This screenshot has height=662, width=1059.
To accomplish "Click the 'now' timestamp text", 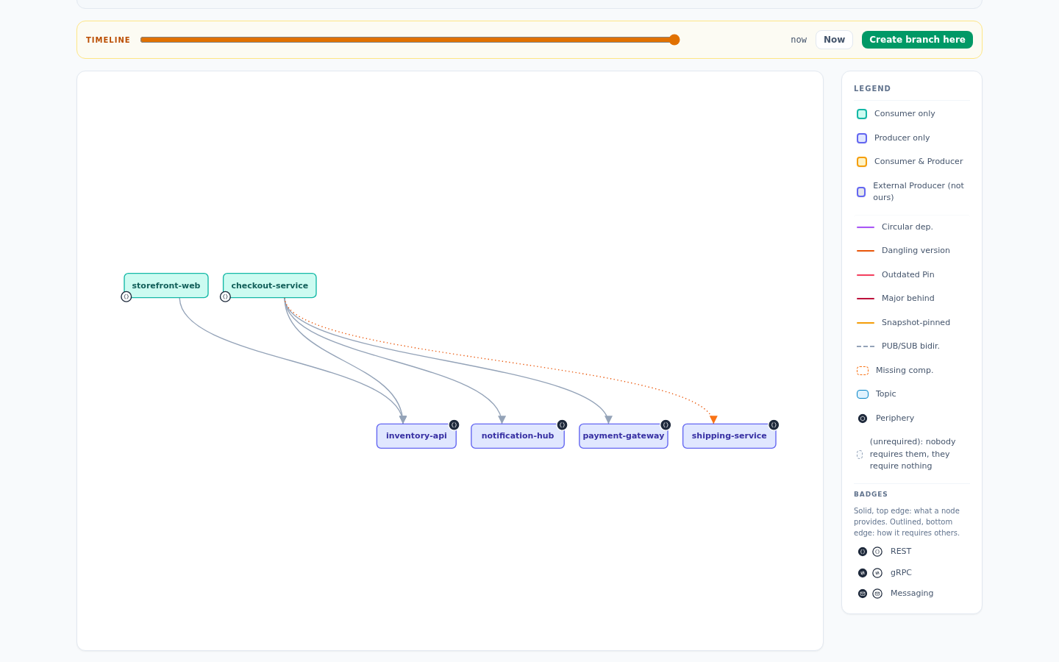I will click(799, 40).
